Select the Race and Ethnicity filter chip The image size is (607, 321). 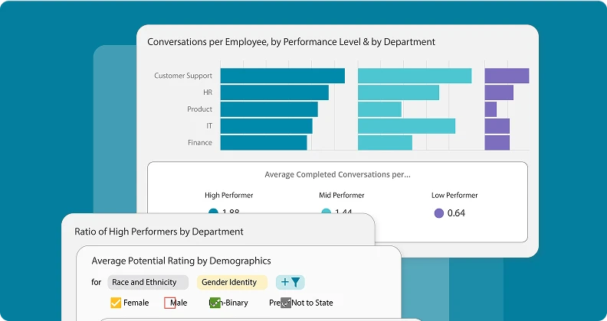[x=148, y=282]
